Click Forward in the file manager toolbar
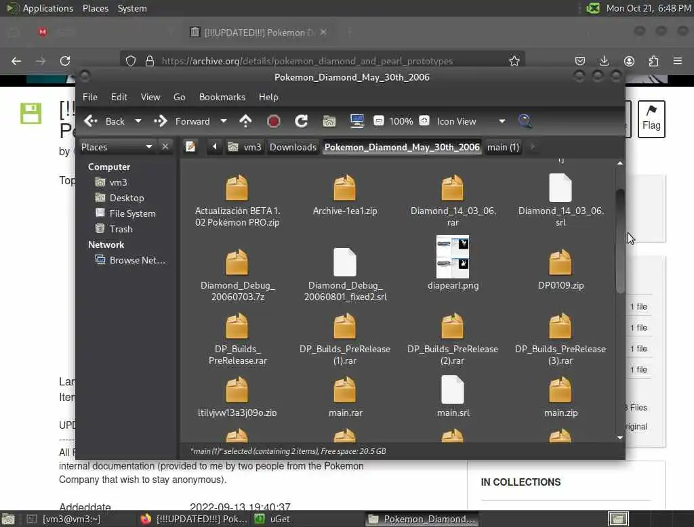 [x=182, y=121]
